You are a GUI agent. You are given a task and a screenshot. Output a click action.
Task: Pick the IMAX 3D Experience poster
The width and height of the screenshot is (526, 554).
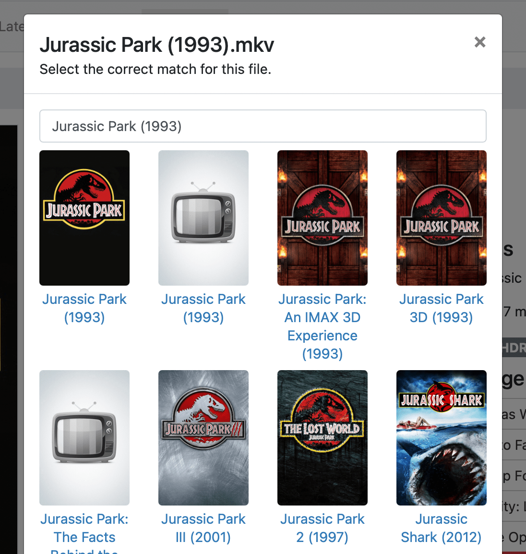323,218
